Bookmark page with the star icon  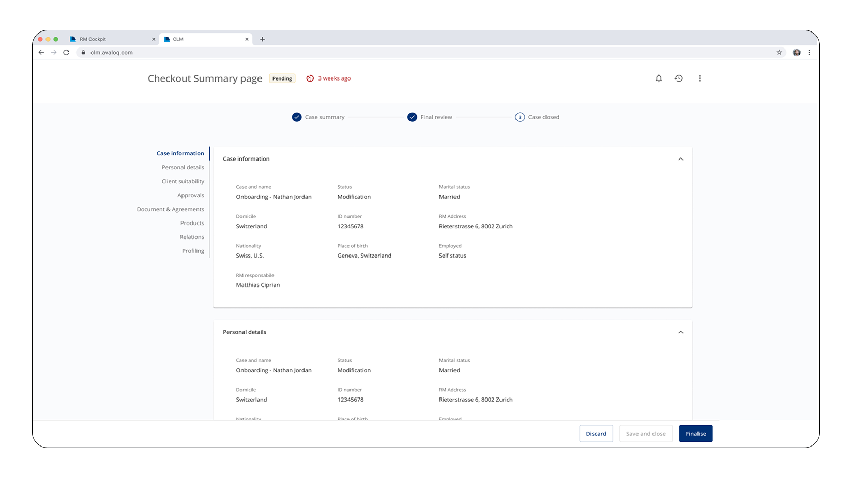tap(779, 52)
